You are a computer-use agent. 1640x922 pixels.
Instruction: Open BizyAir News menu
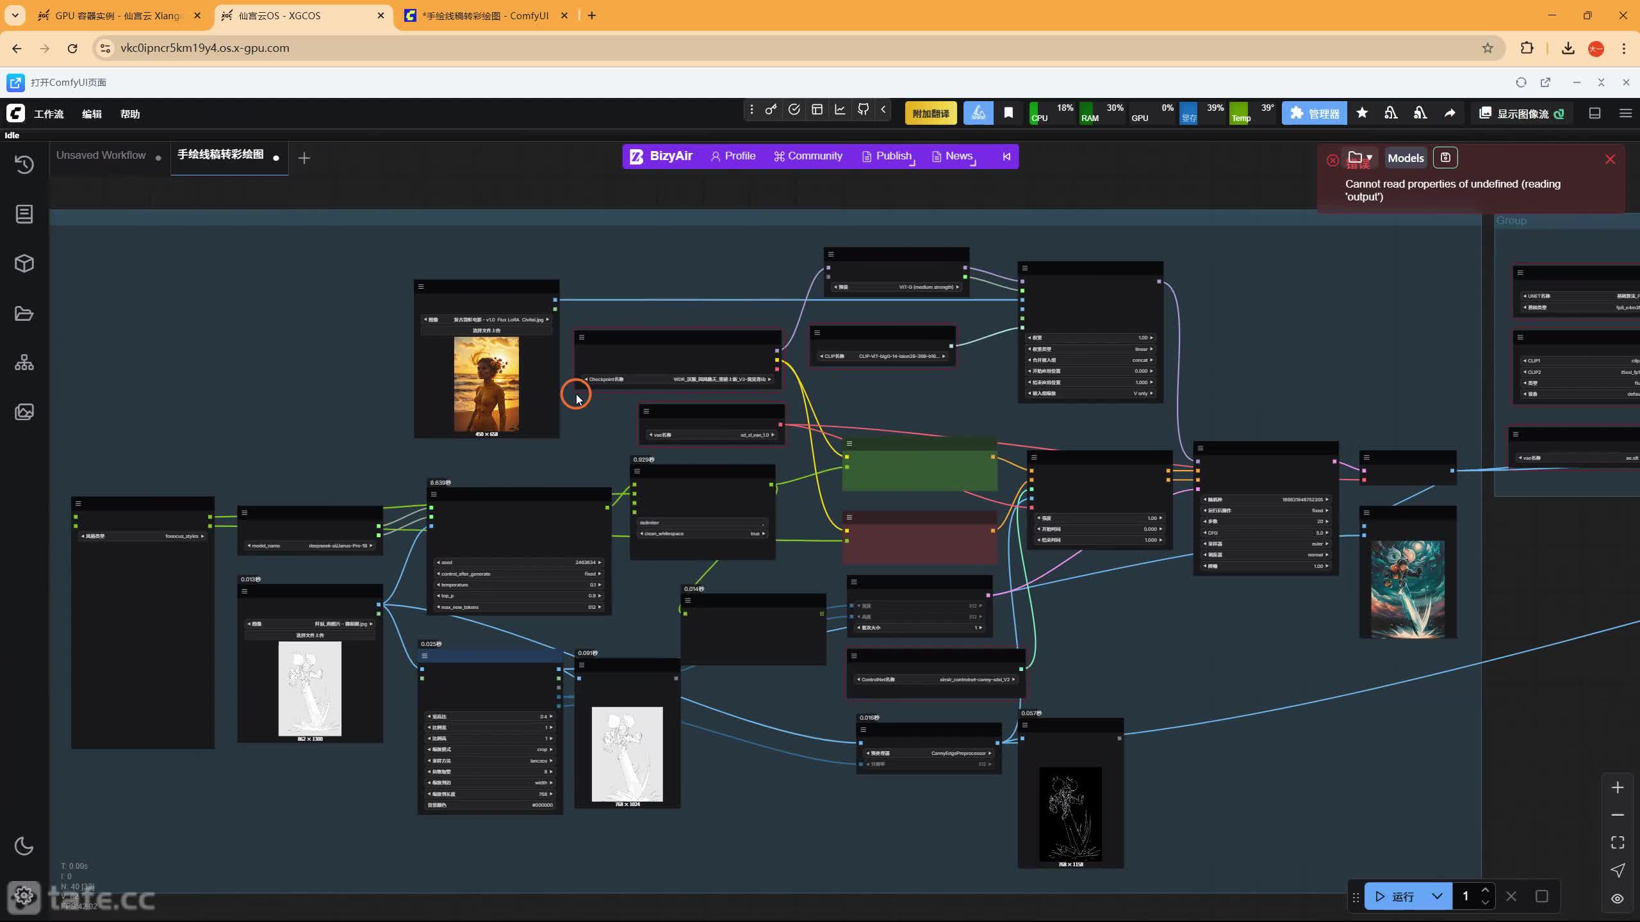(953, 156)
